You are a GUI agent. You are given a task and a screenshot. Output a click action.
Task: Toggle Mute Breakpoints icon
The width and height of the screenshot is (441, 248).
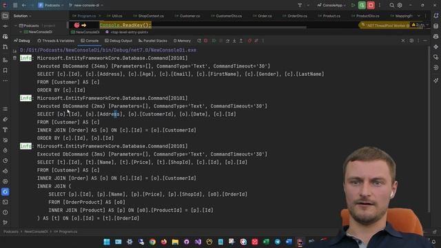coord(256,41)
